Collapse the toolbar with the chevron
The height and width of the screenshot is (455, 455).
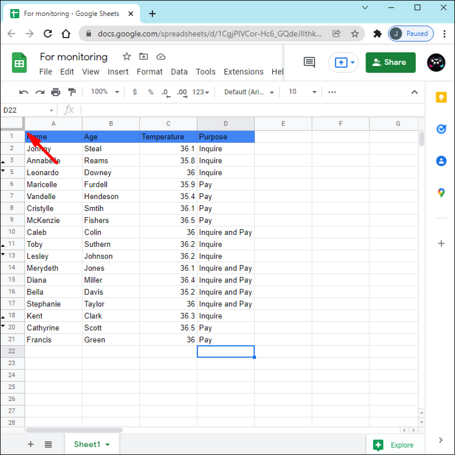pyautogui.click(x=414, y=92)
